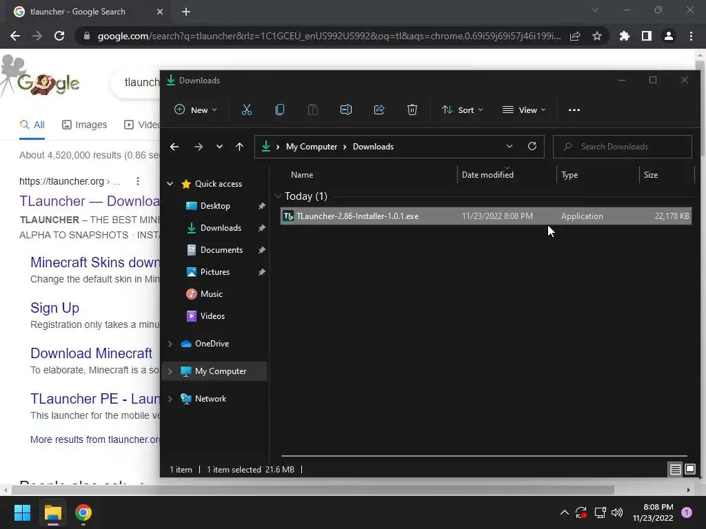The height and width of the screenshot is (529, 706).
Task: Bookmark this page with the star icon
Action: click(597, 36)
